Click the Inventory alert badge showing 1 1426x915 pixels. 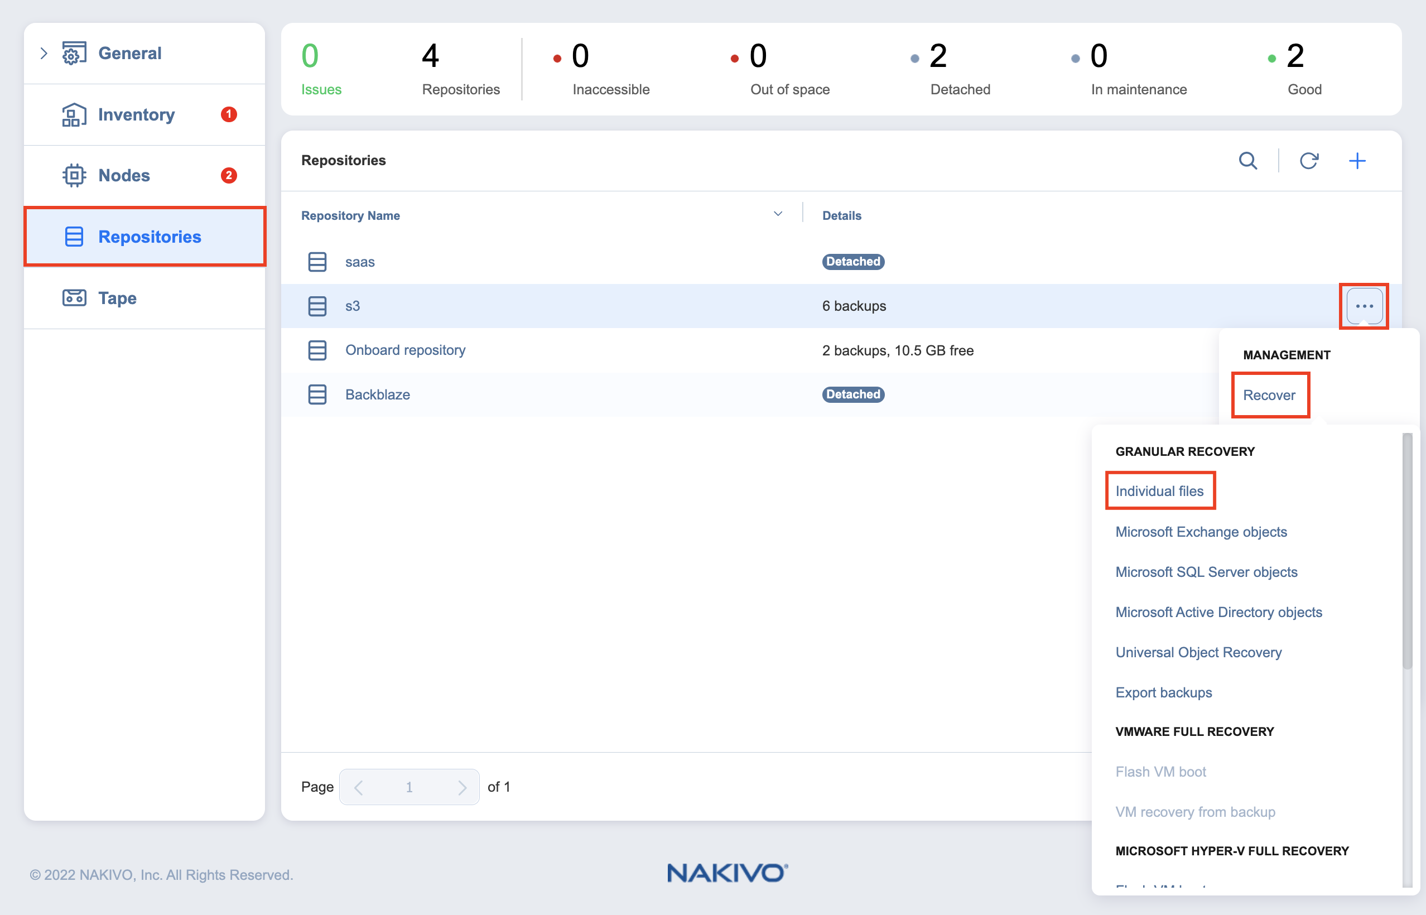click(229, 114)
